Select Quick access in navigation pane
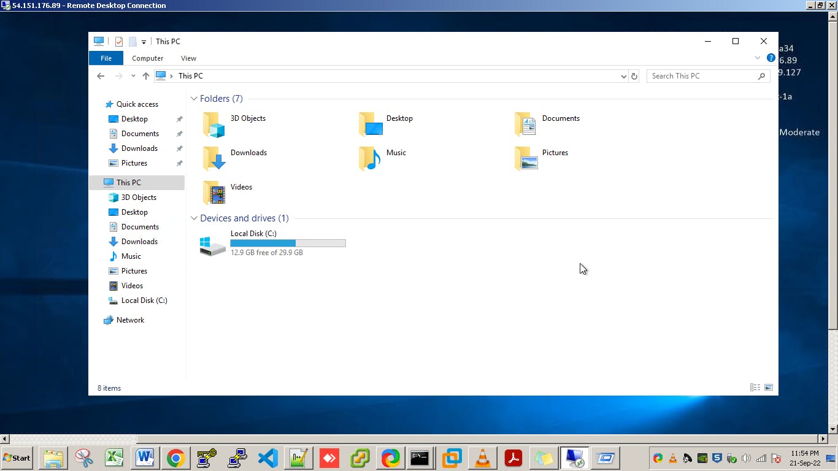The height and width of the screenshot is (471, 838). click(x=137, y=104)
